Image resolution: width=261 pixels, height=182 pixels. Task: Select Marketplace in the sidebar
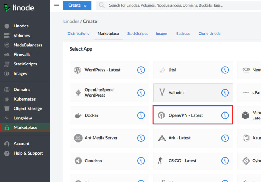[x=25, y=127]
